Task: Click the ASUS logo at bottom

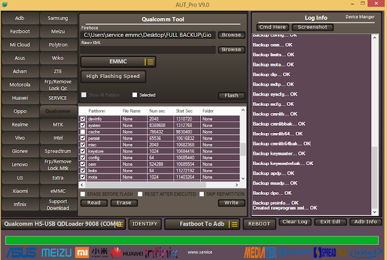Action: 21,253
